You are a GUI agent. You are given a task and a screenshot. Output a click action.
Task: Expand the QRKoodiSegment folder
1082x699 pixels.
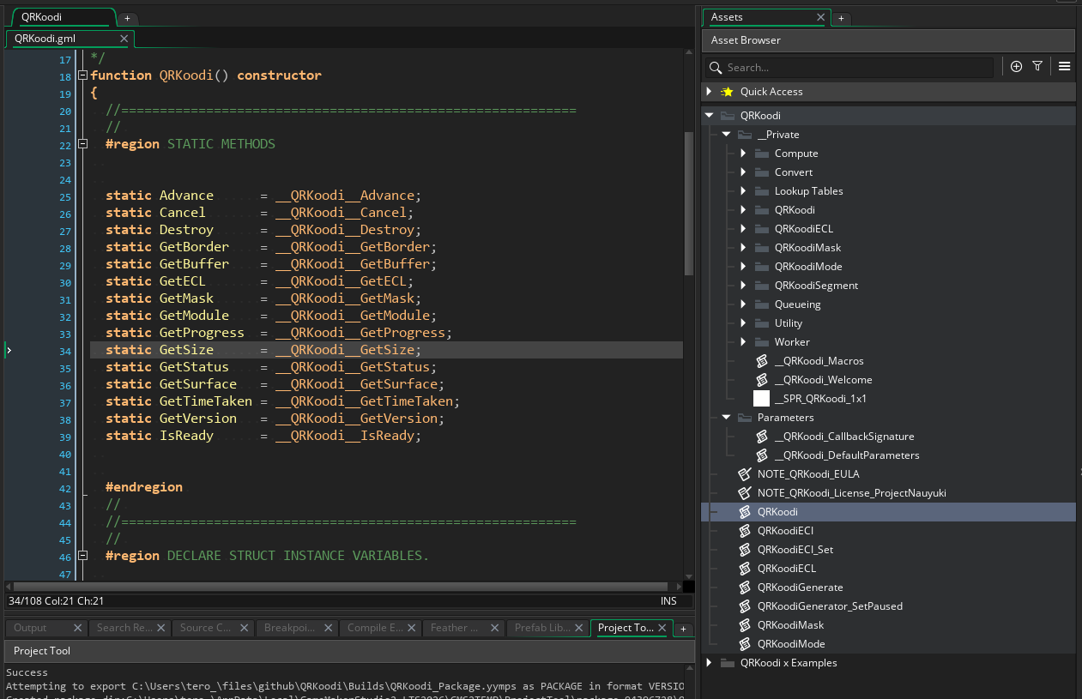(x=743, y=286)
